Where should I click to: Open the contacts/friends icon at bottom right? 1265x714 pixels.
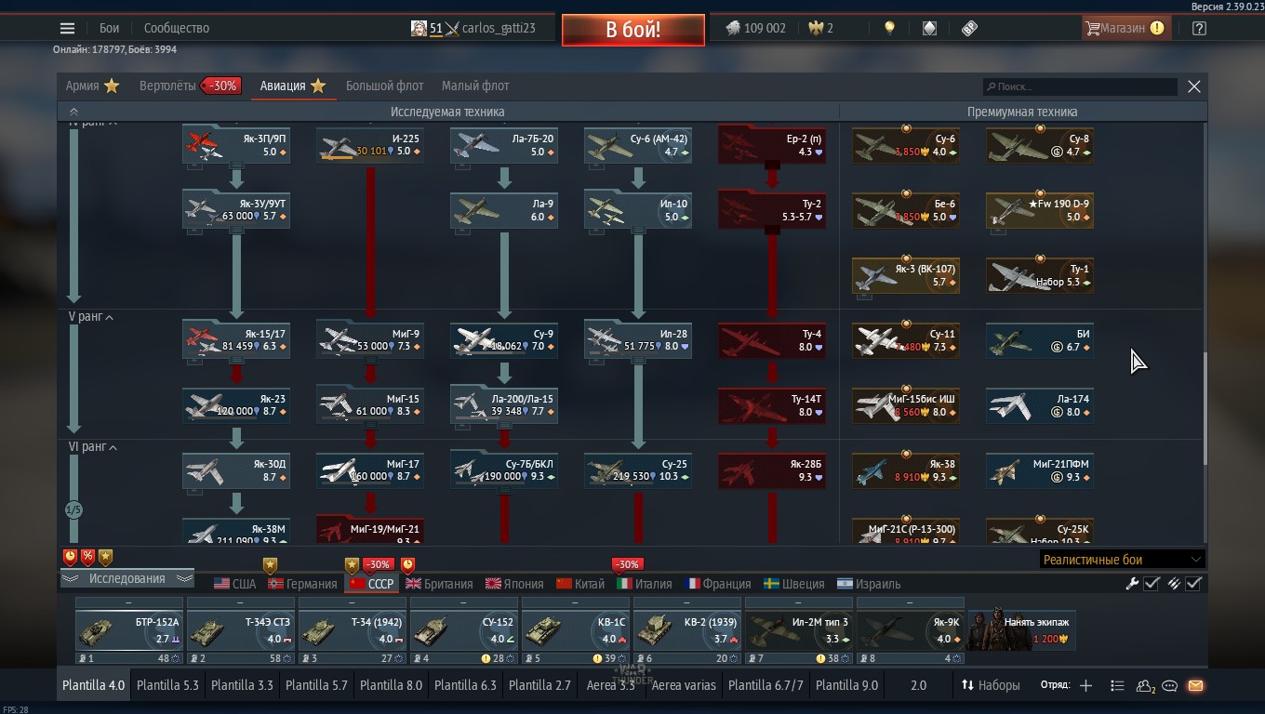click(1145, 685)
